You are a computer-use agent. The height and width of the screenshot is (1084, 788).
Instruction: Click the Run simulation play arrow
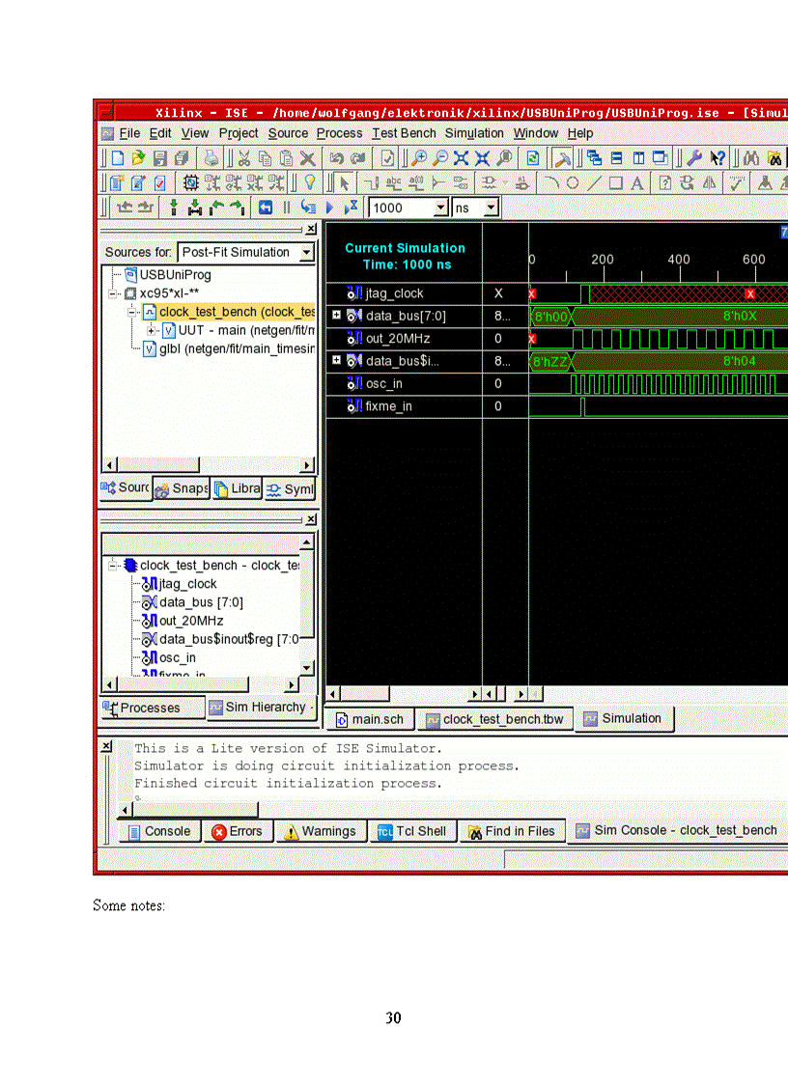pyautogui.click(x=330, y=208)
